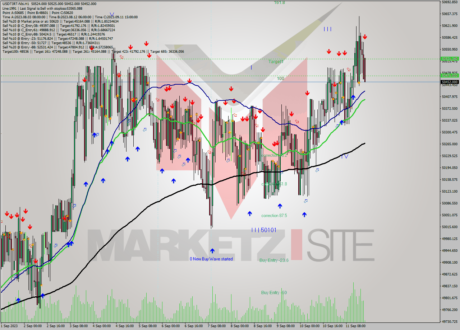Click price axis label 49801.675
This screenshot has width=460, height=330.
pyautogui.click(x=450, y=298)
